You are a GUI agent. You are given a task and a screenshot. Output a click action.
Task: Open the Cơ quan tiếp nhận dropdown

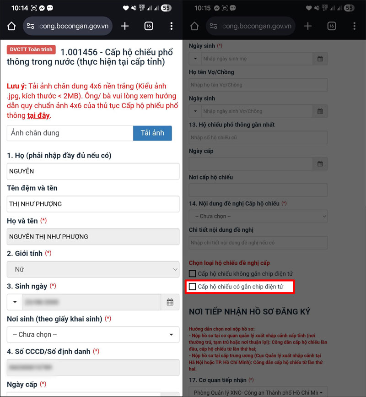tap(258, 392)
